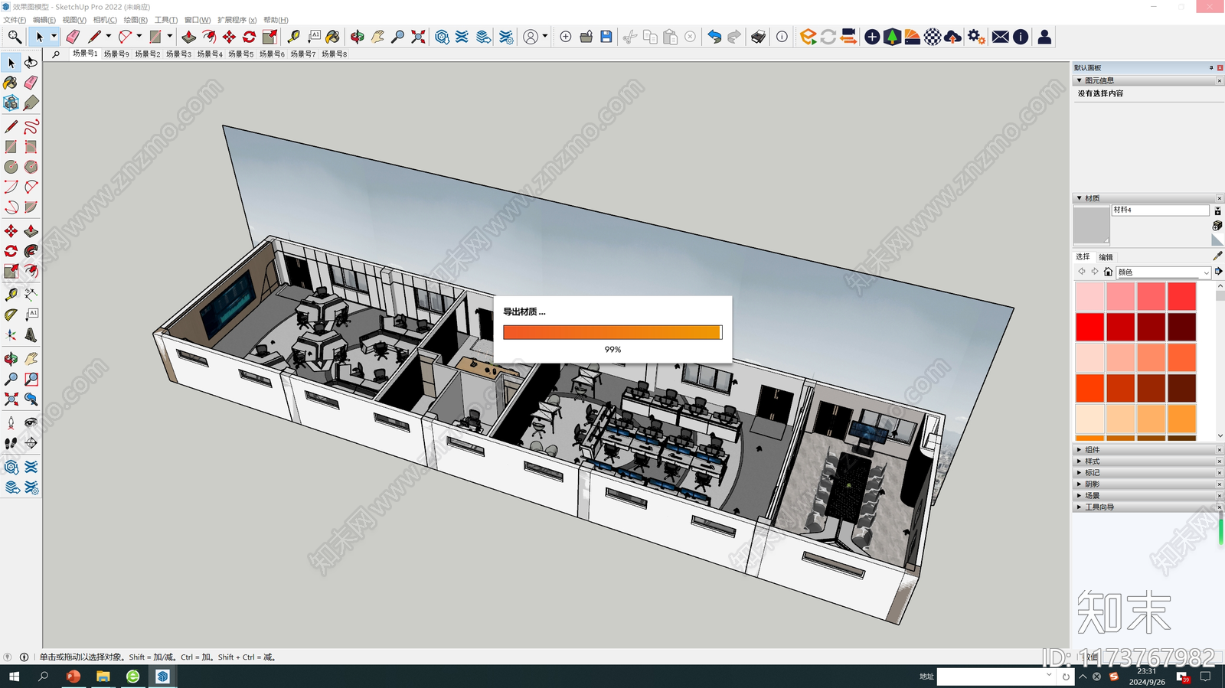Image resolution: width=1225 pixels, height=688 pixels.
Task: Pick the Push/Pull tool in top toolbar
Action: click(x=188, y=37)
